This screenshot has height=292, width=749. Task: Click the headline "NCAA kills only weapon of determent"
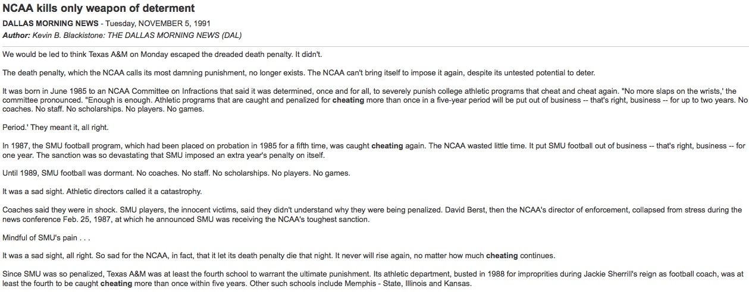(99, 8)
